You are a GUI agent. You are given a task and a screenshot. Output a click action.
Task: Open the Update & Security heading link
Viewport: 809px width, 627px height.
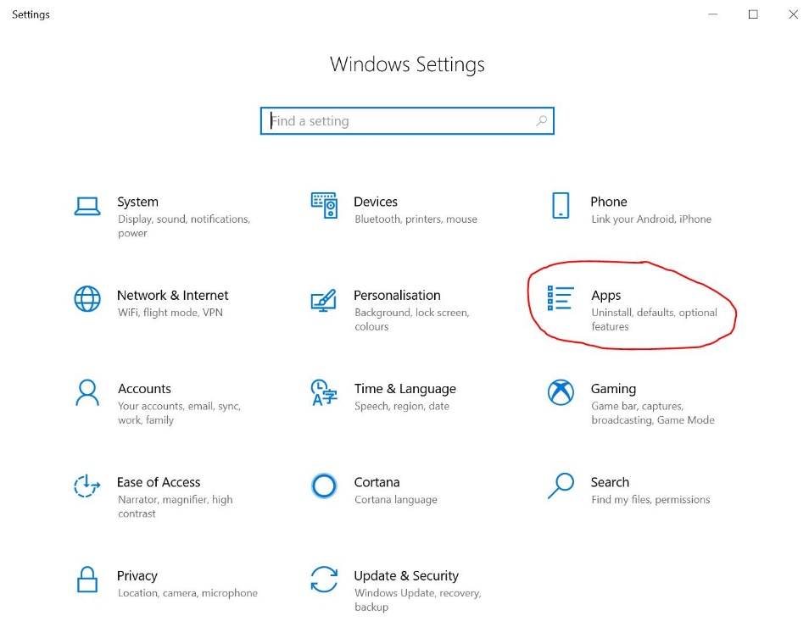coord(406,575)
